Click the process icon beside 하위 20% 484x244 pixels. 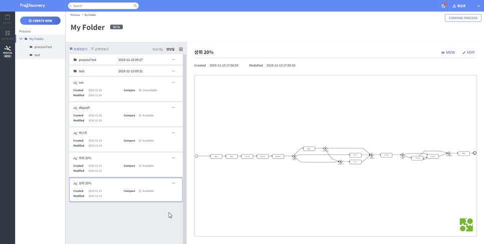tap(75, 158)
